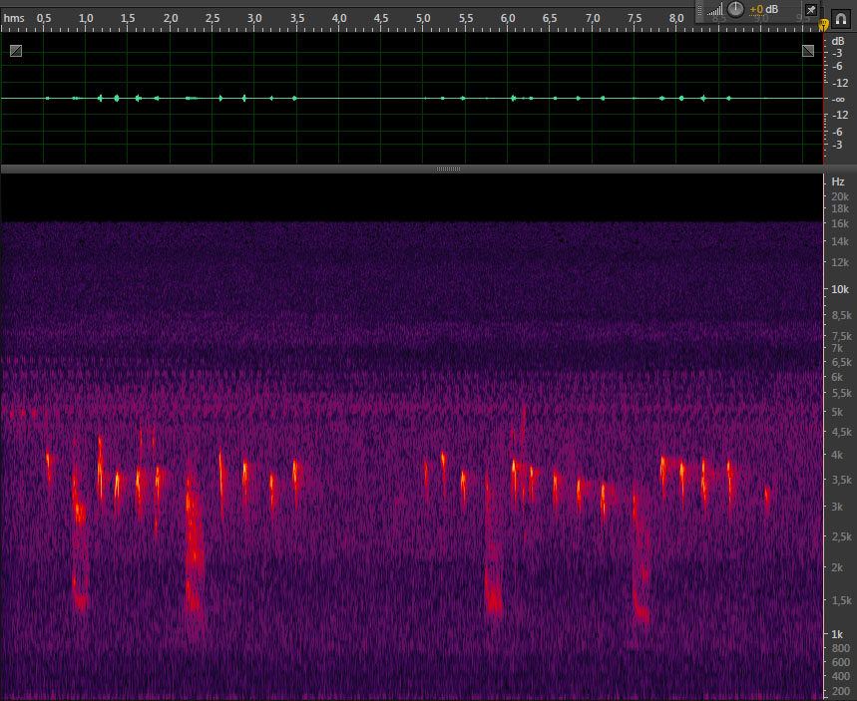857x701 pixels.
Task: Click the waveform/spectrogram divider grip
Action: click(x=448, y=169)
